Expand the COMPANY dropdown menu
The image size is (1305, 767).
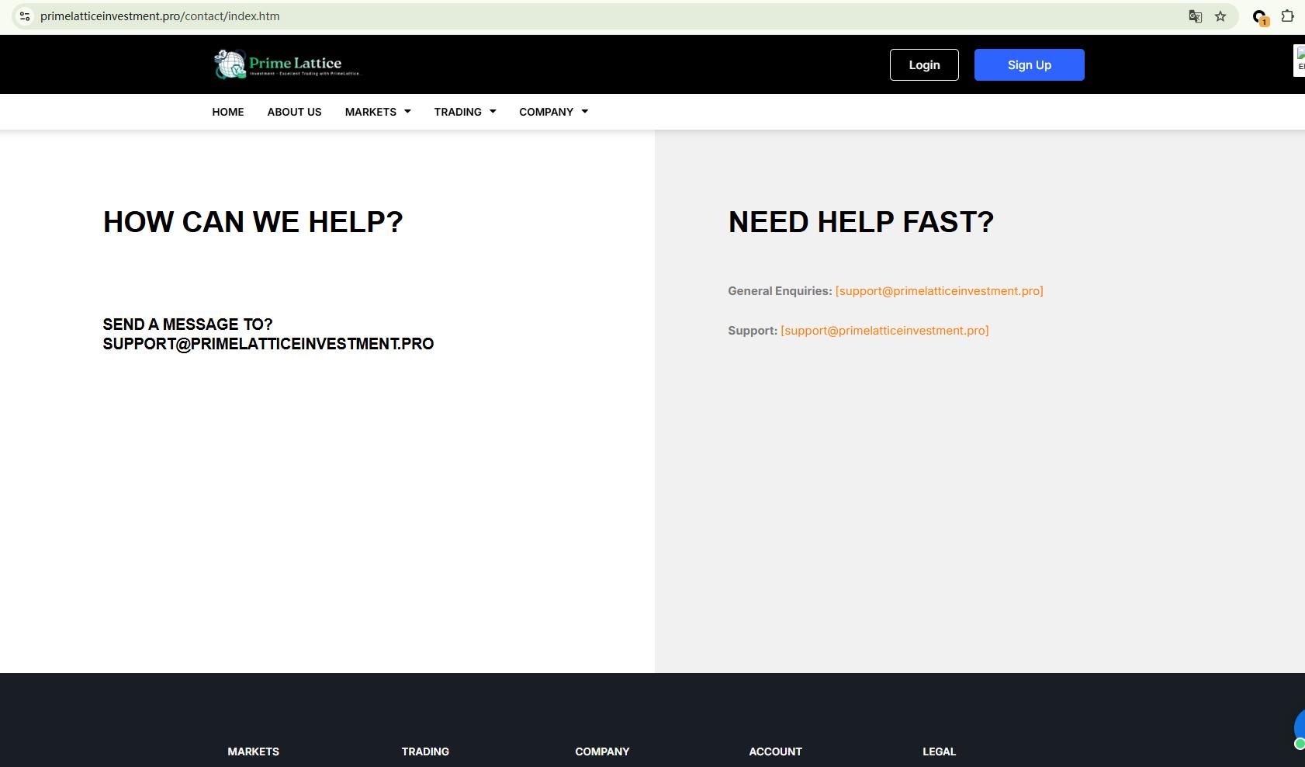pyautogui.click(x=553, y=112)
